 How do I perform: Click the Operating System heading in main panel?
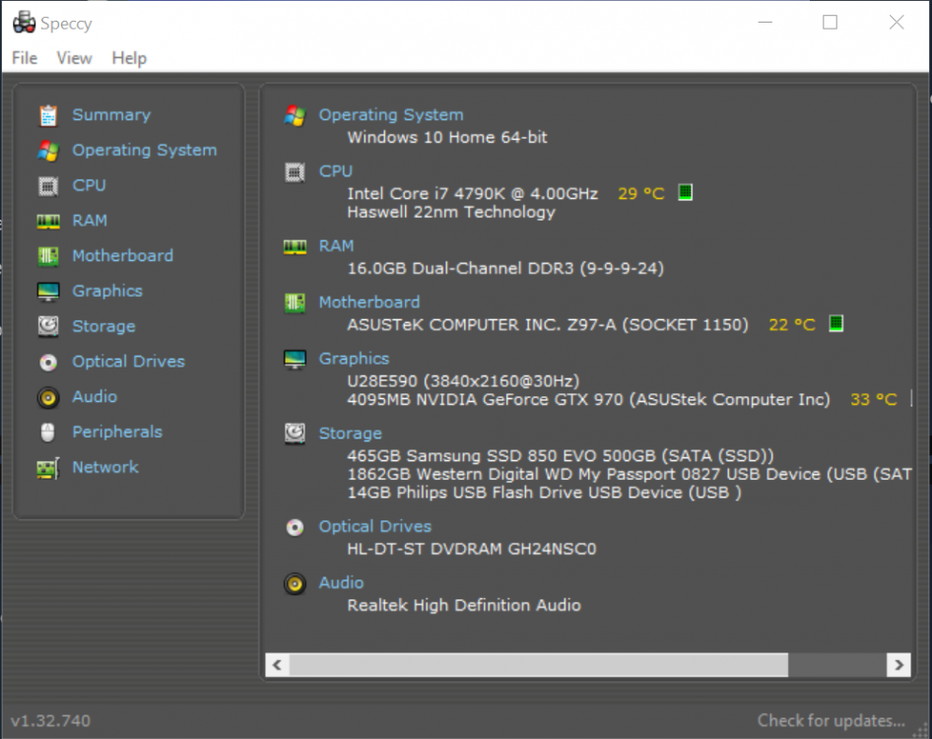point(390,114)
